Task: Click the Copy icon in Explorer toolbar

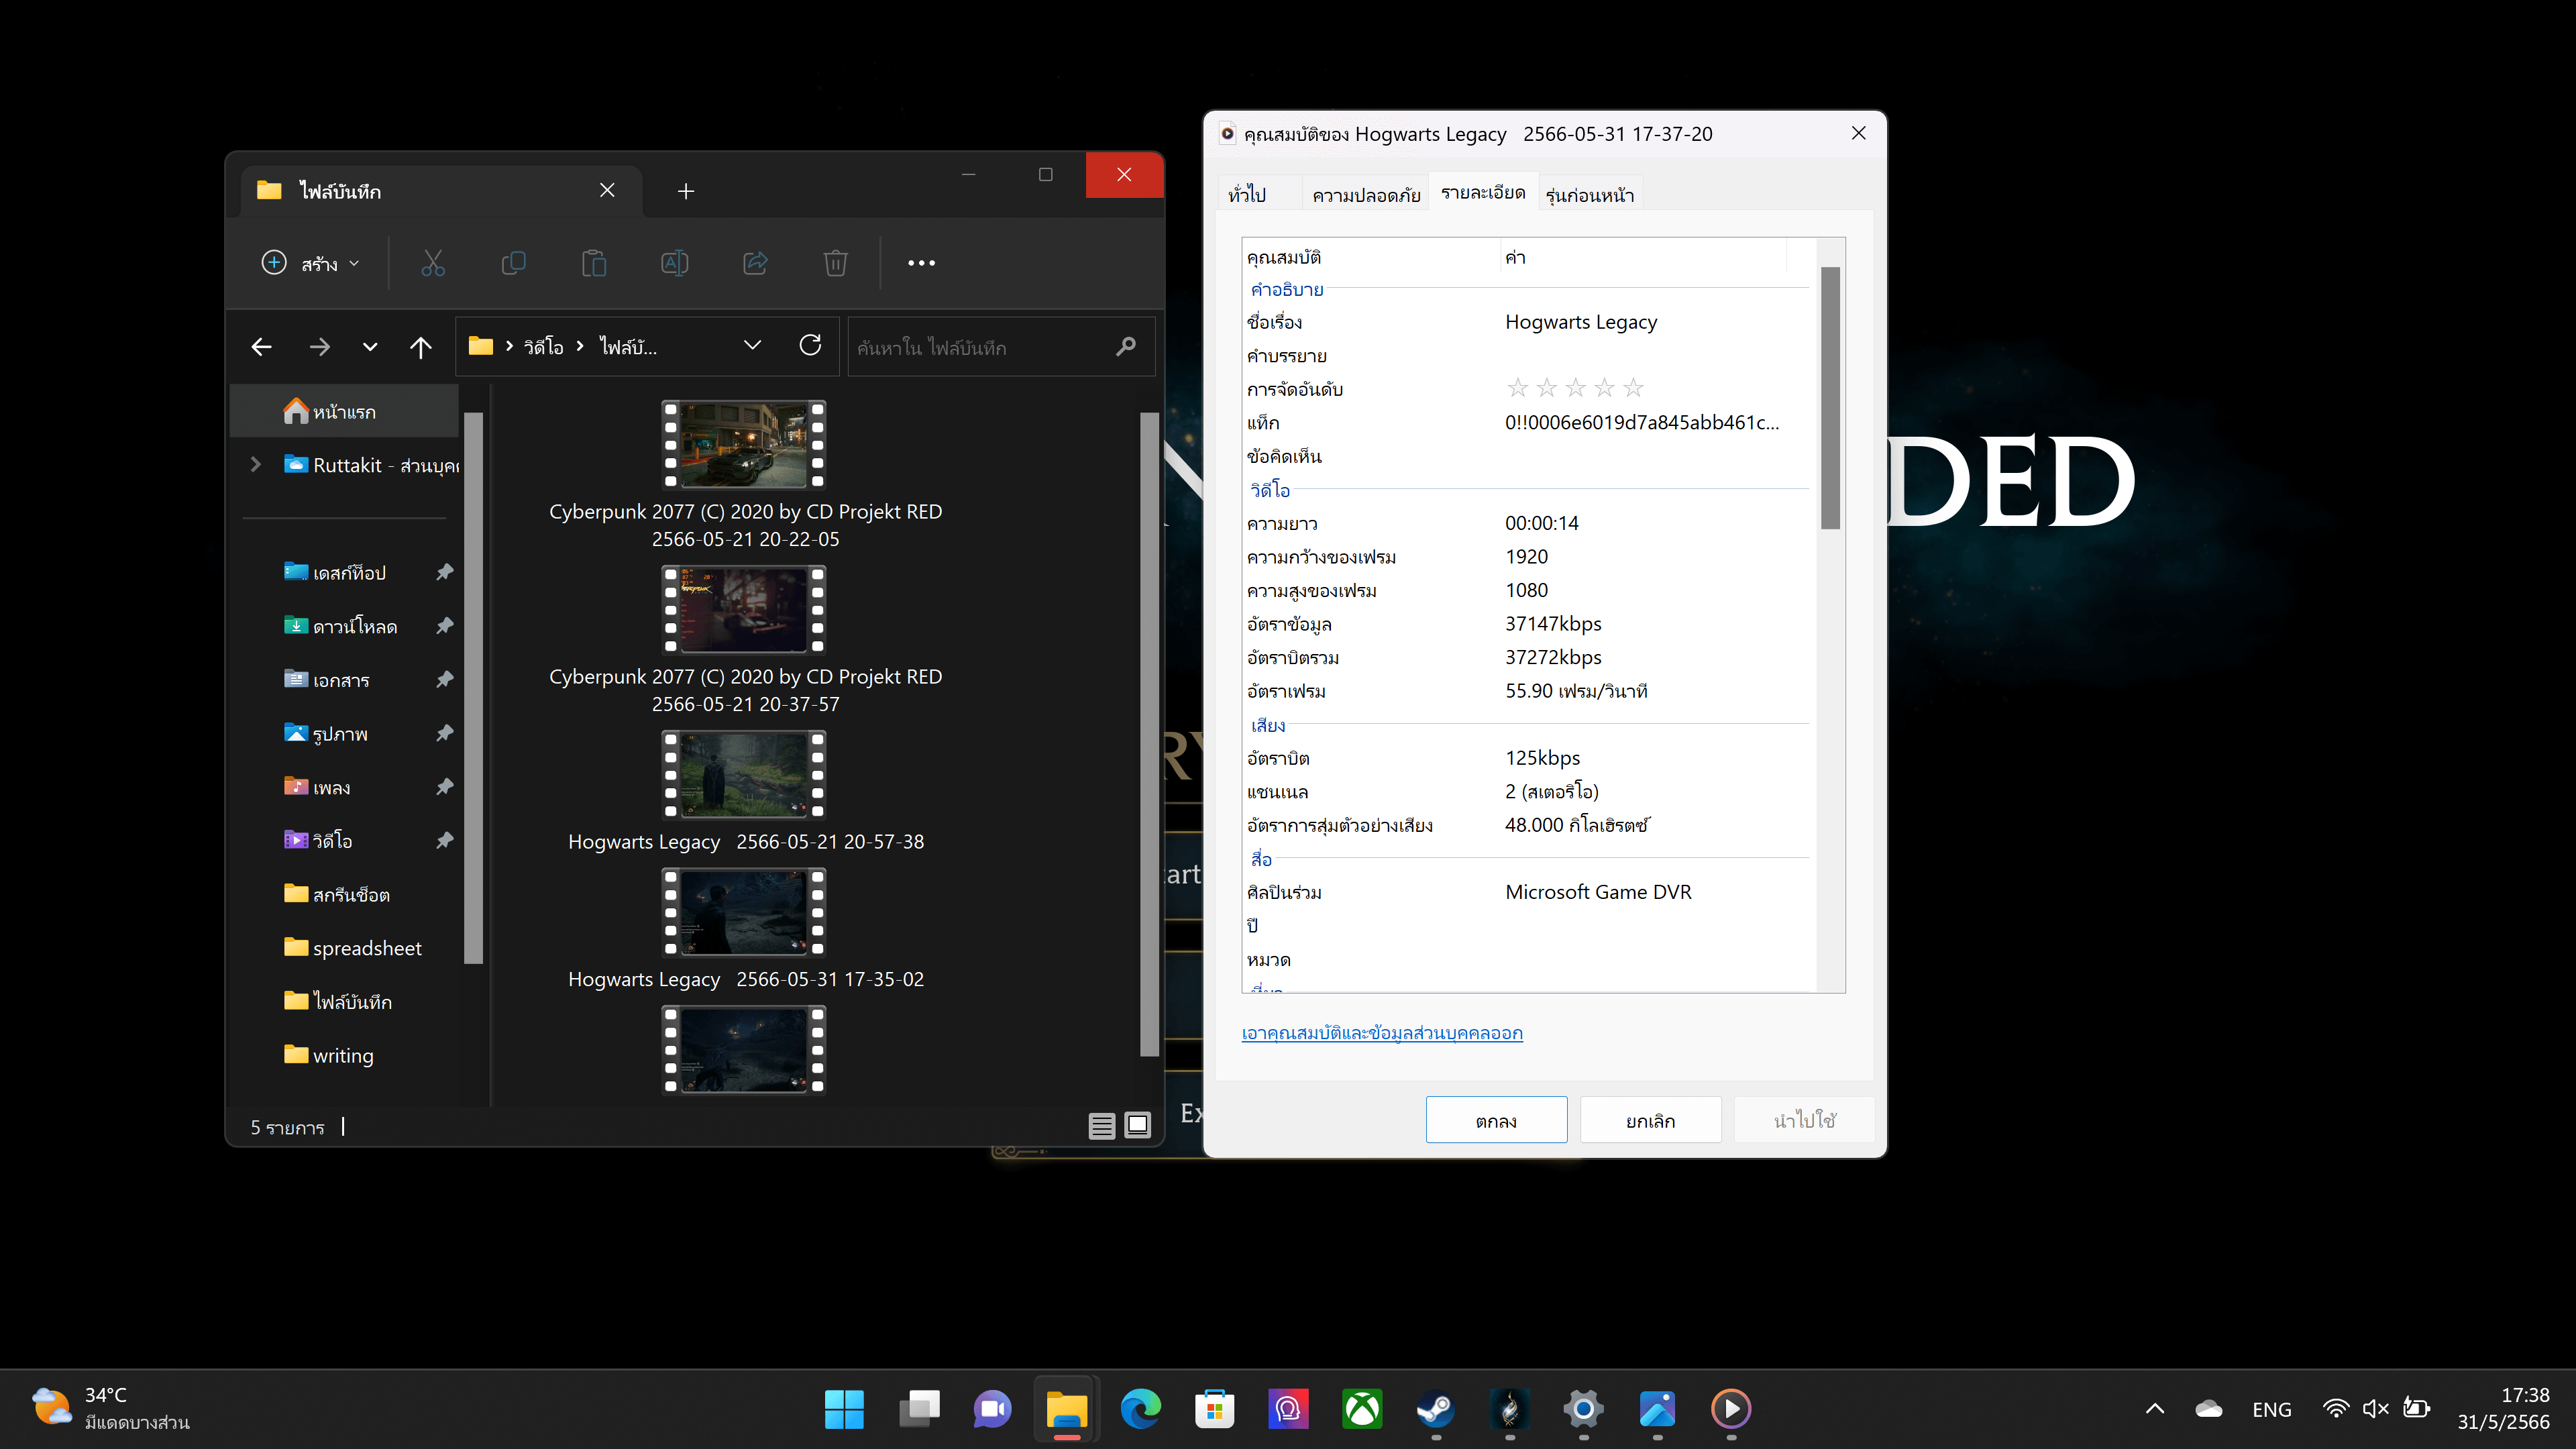Action: [x=513, y=263]
